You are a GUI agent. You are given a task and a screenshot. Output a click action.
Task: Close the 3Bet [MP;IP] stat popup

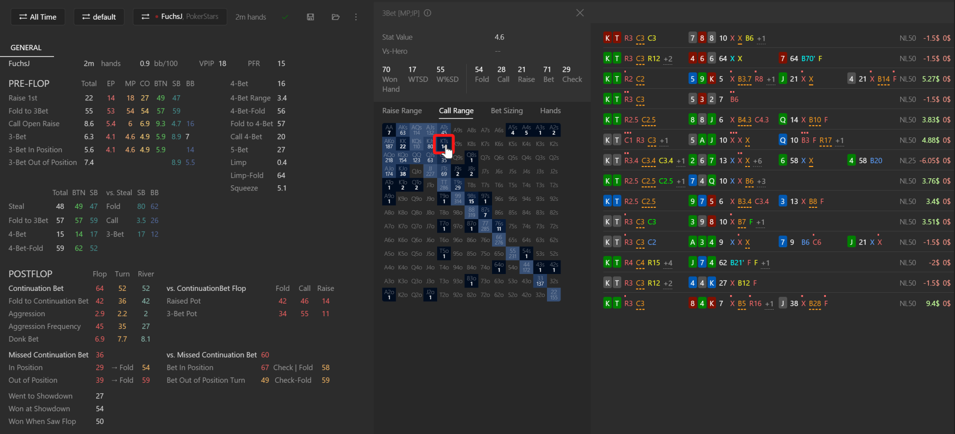[580, 13]
